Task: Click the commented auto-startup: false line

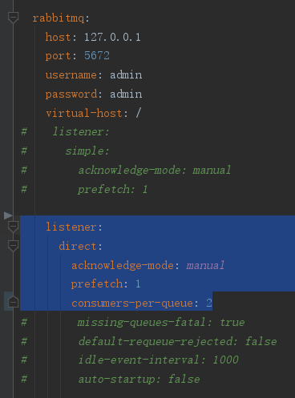Action: coord(139,379)
